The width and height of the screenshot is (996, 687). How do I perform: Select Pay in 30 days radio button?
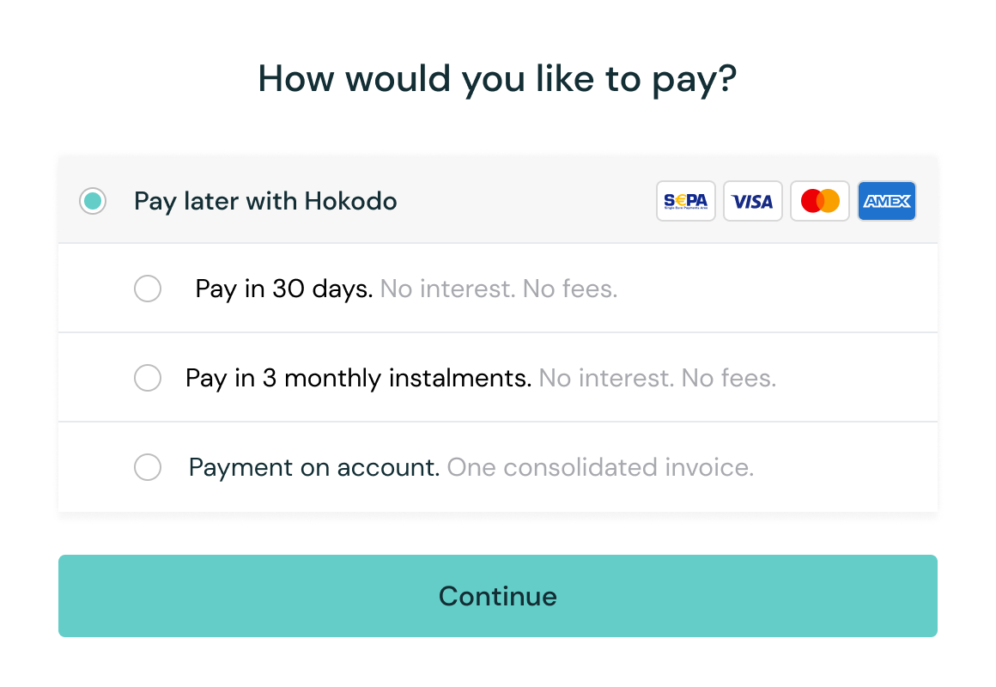click(148, 289)
